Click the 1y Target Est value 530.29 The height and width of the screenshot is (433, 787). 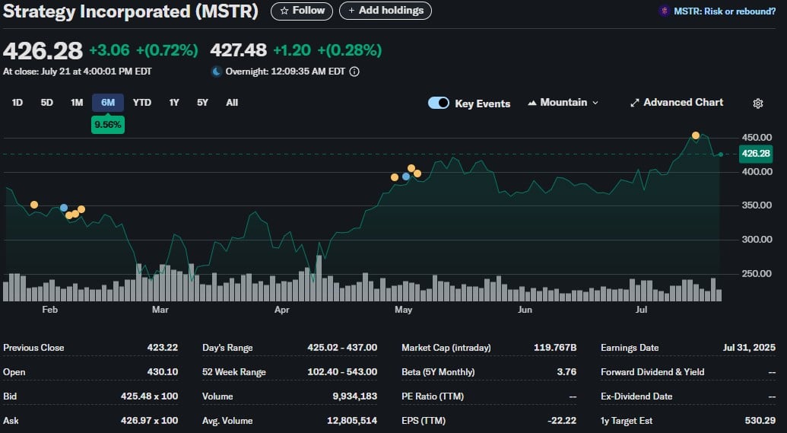pos(760,421)
